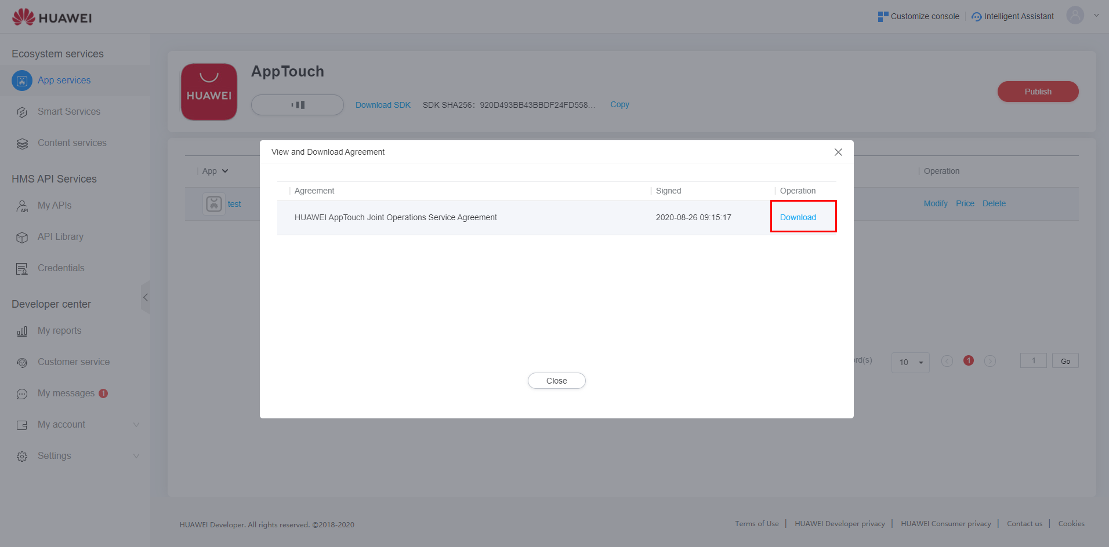Open Terms of Use footer link
The width and height of the screenshot is (1109, 547).
757,523
